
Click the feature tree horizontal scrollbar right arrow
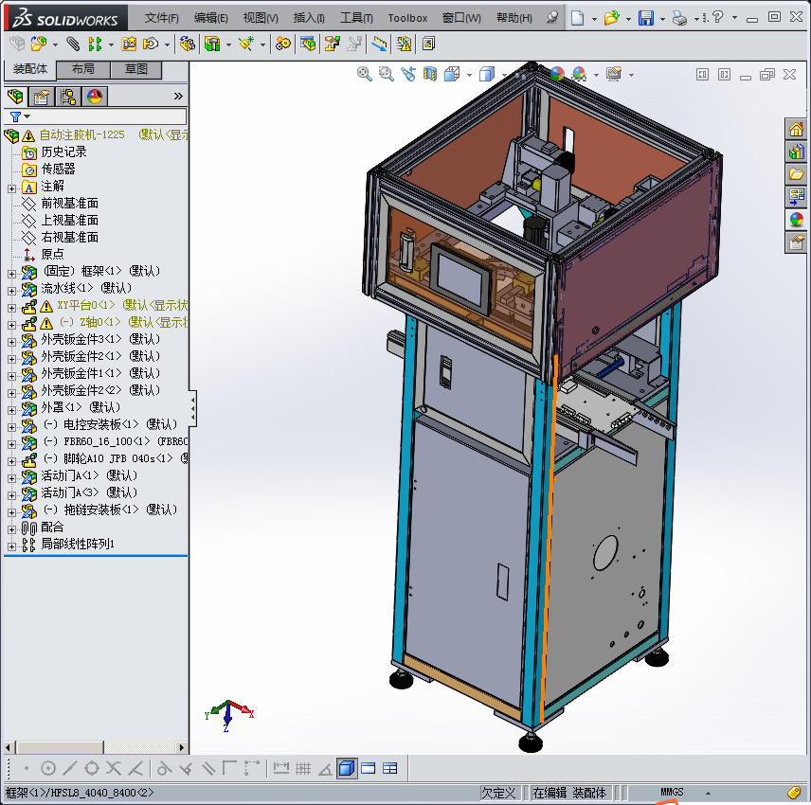point(181,747)
